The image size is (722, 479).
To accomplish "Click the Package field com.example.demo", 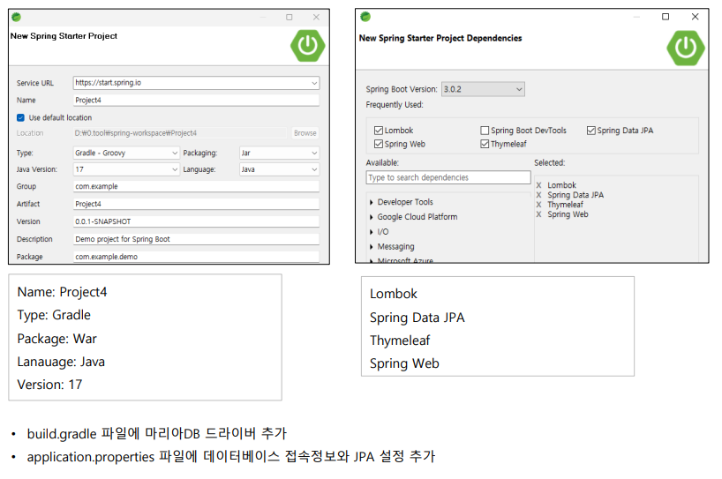I will pyautogui.click(x=196, y=257).
